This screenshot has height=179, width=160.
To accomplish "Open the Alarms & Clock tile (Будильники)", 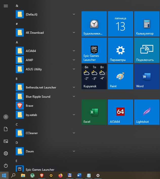I will tap(94, 24).
